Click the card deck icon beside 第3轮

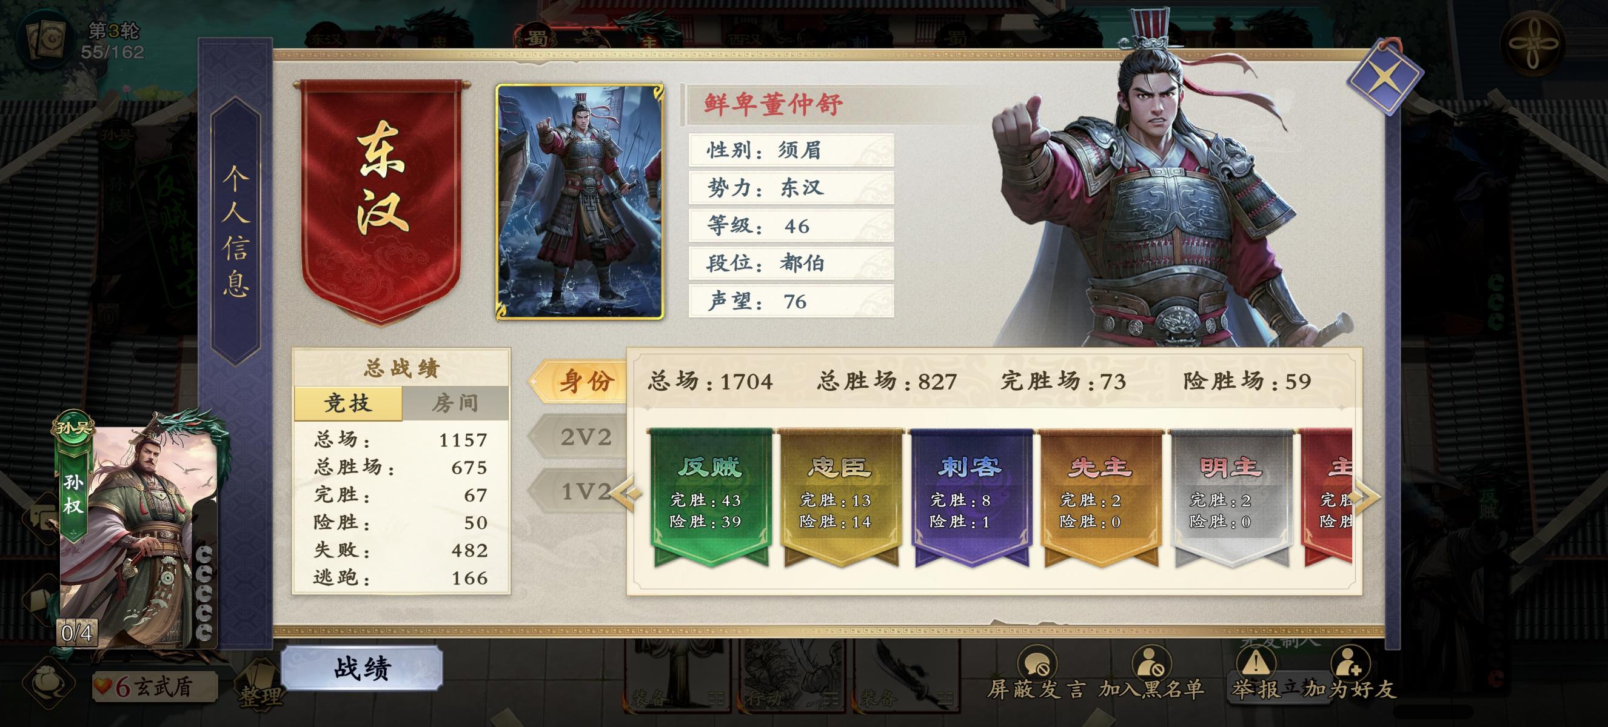coord(43,39)
